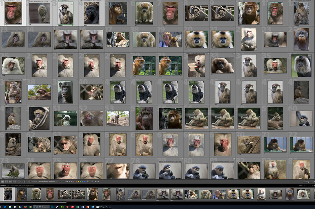The image size is (315, 209).
Task: Switch to Grid view in the toolbar
Action: 2,181
